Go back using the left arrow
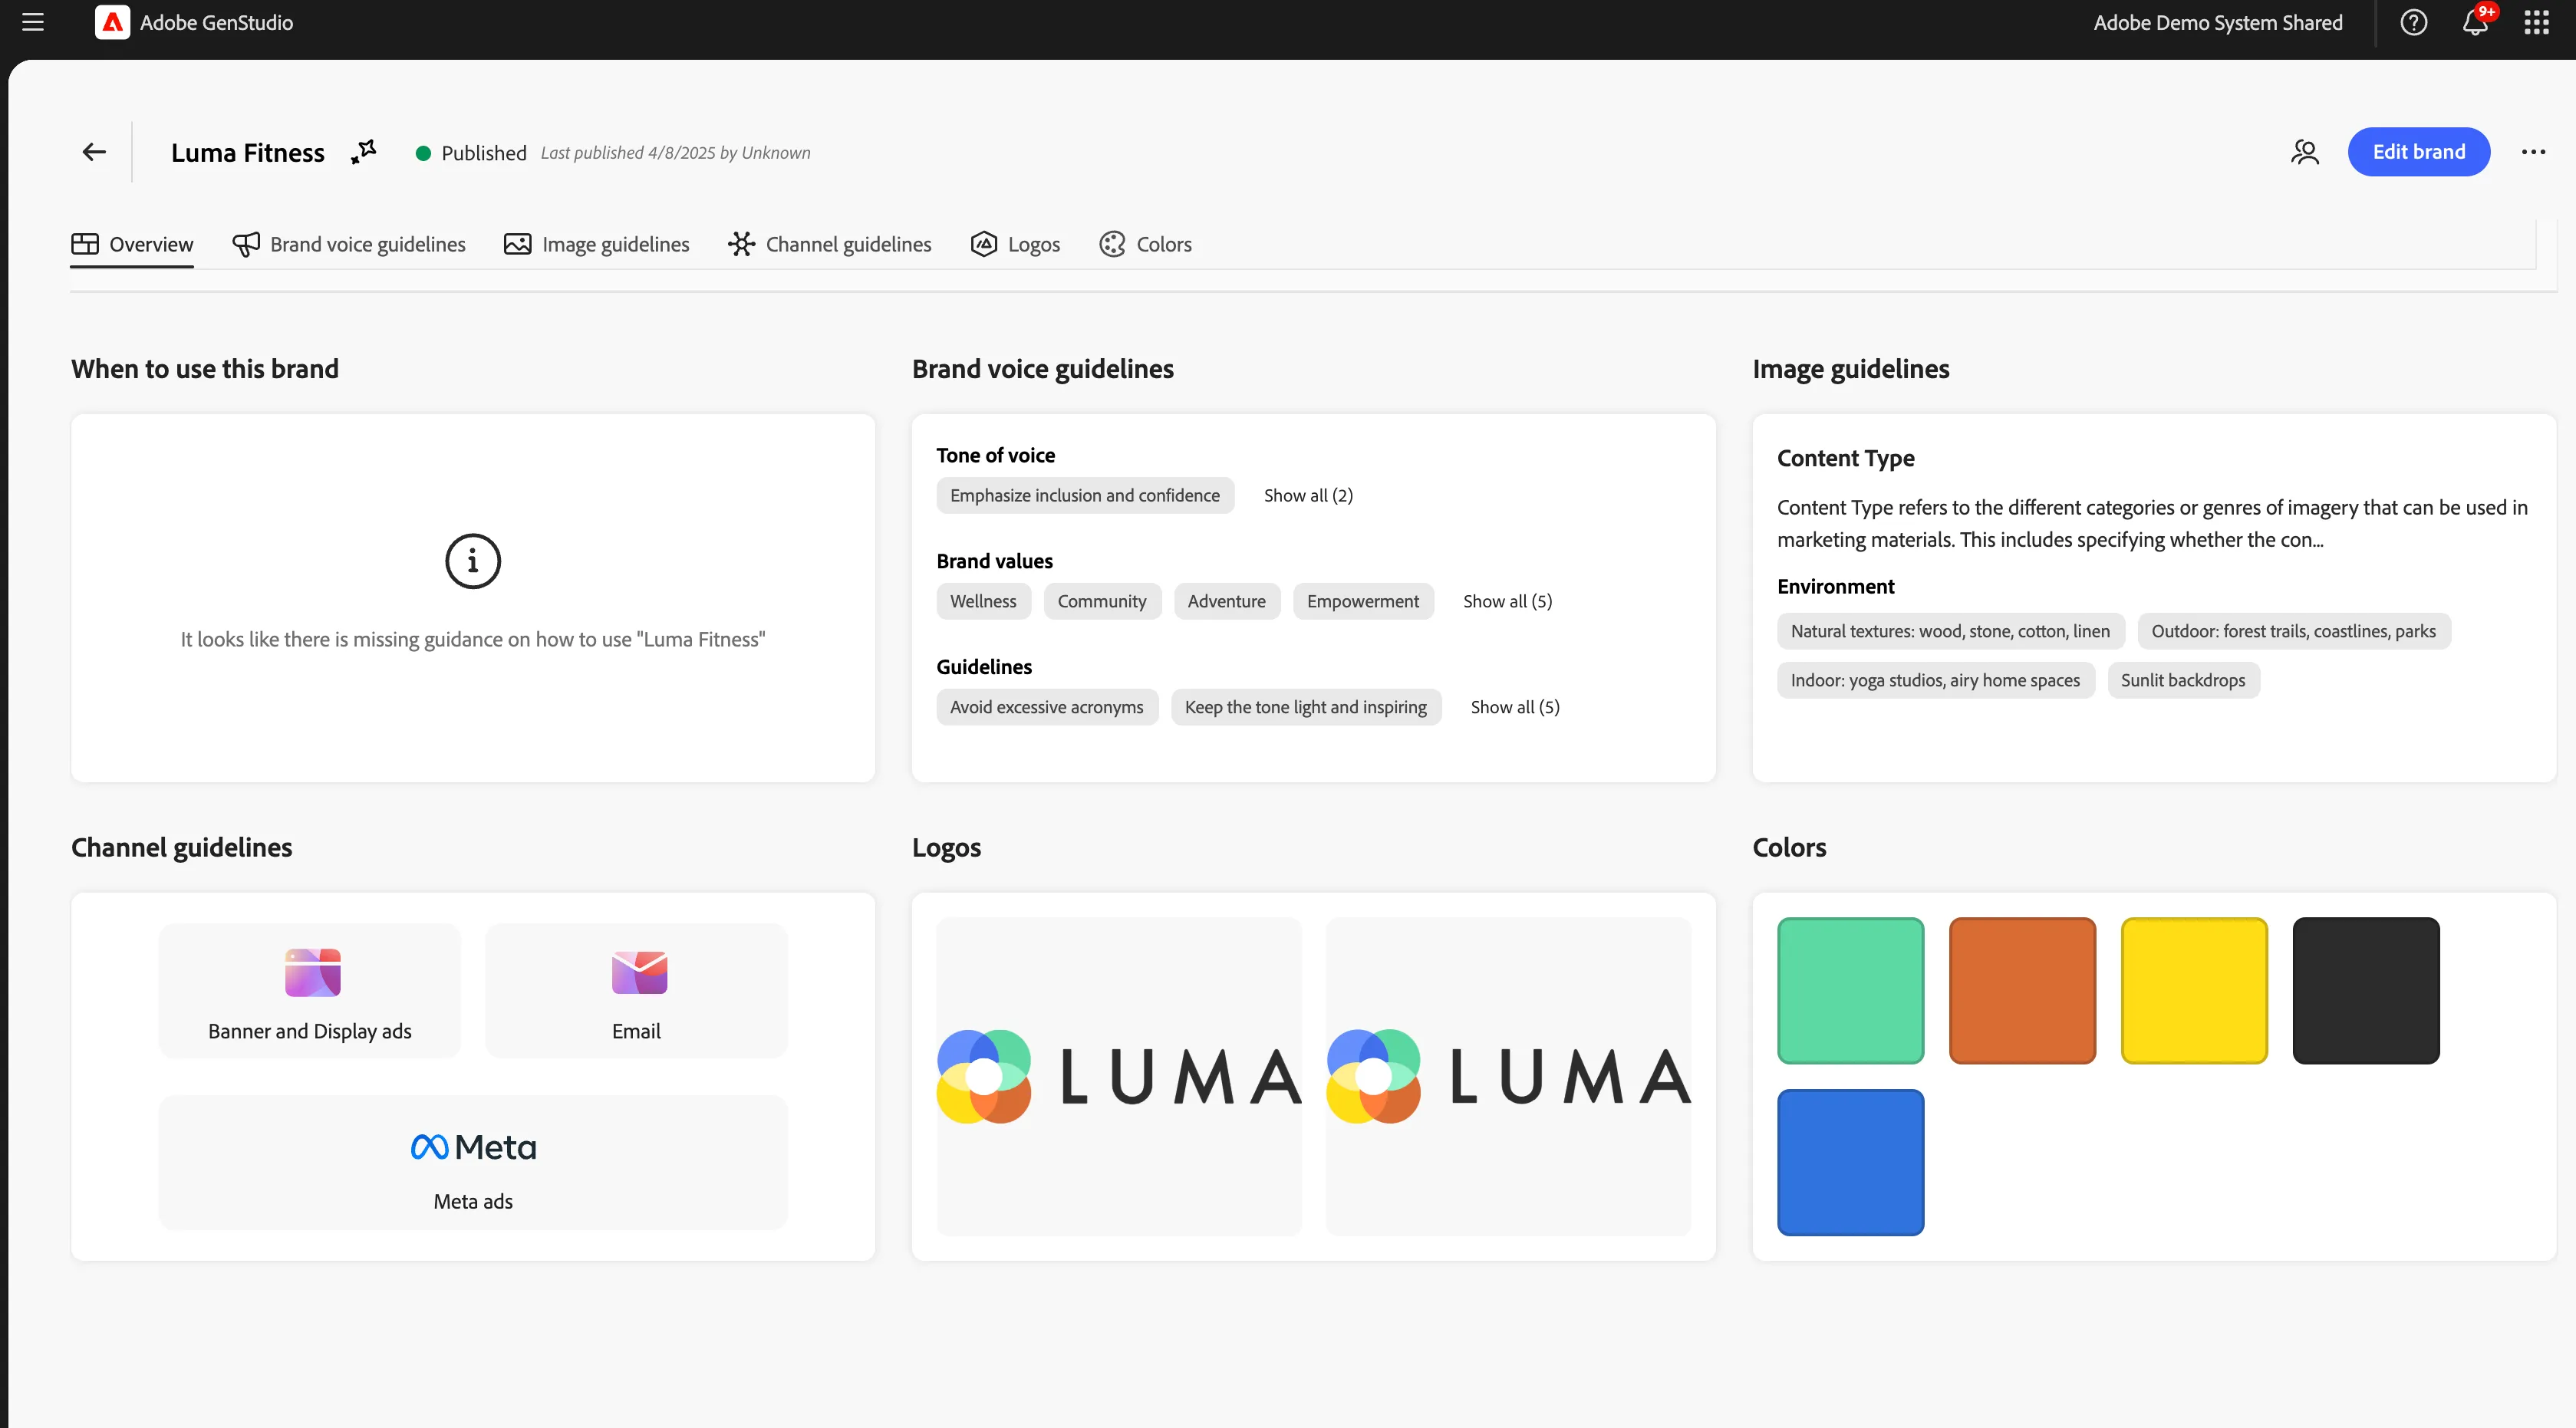This screenshot has width=2576, height=1428. coord(94,152)
